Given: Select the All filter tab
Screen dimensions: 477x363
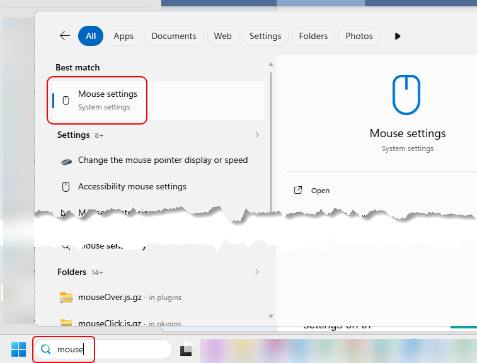Looking at the screenshot, I should (x=91, y=36).
